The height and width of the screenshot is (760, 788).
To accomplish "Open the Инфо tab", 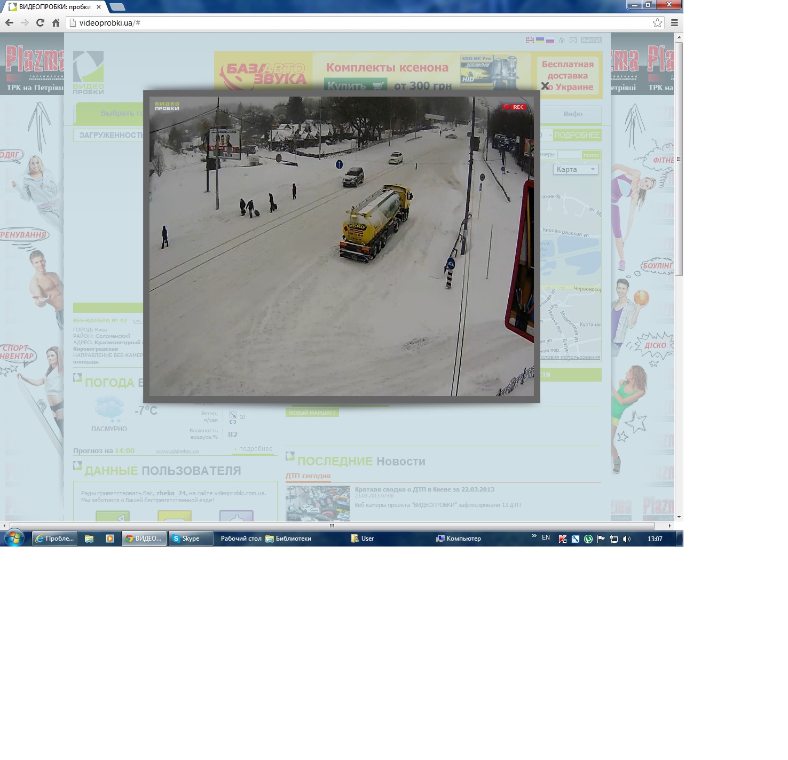I will click(x=572, y=114).
